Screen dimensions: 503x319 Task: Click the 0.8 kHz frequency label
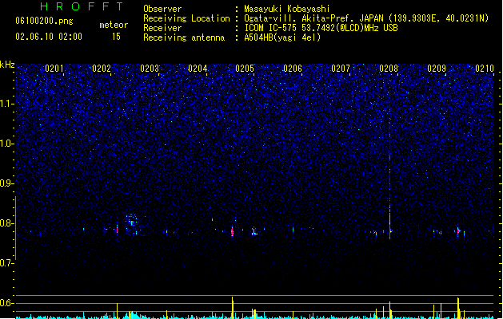[7, 223]
